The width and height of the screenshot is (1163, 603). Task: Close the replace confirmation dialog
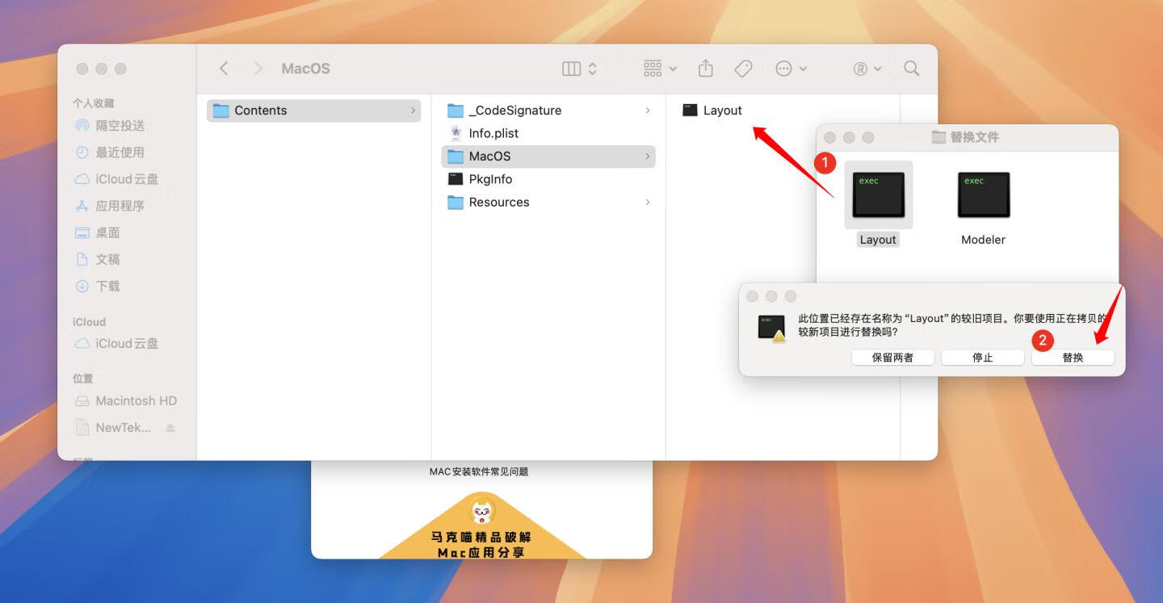pos(752,296)
